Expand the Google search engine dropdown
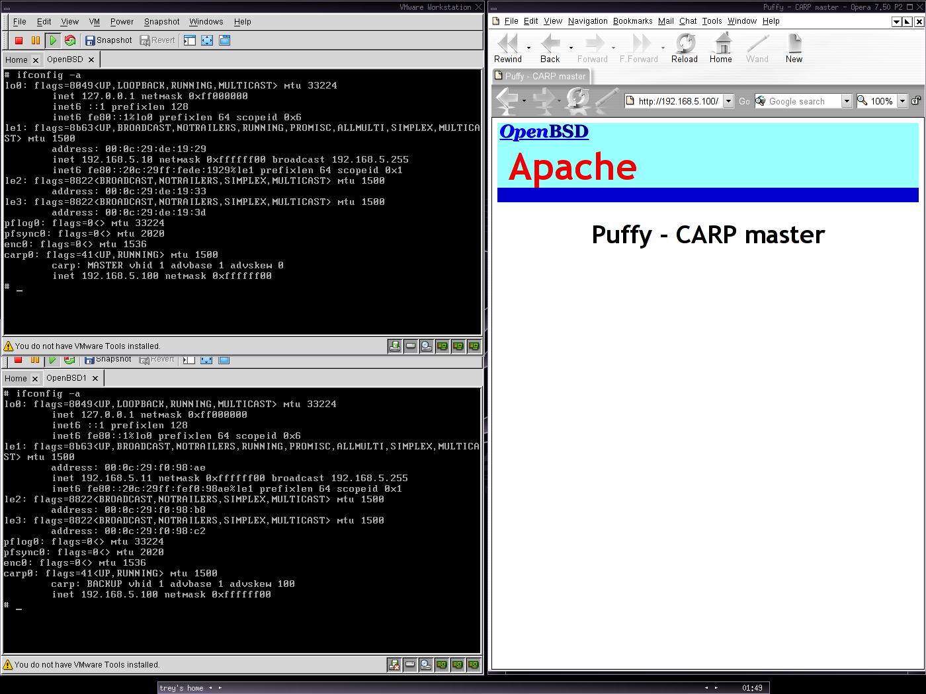This screenshot has width=926, height=694. tap(846, 101)
